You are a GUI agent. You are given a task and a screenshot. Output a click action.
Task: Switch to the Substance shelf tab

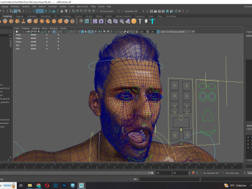(x=140, y=16)
